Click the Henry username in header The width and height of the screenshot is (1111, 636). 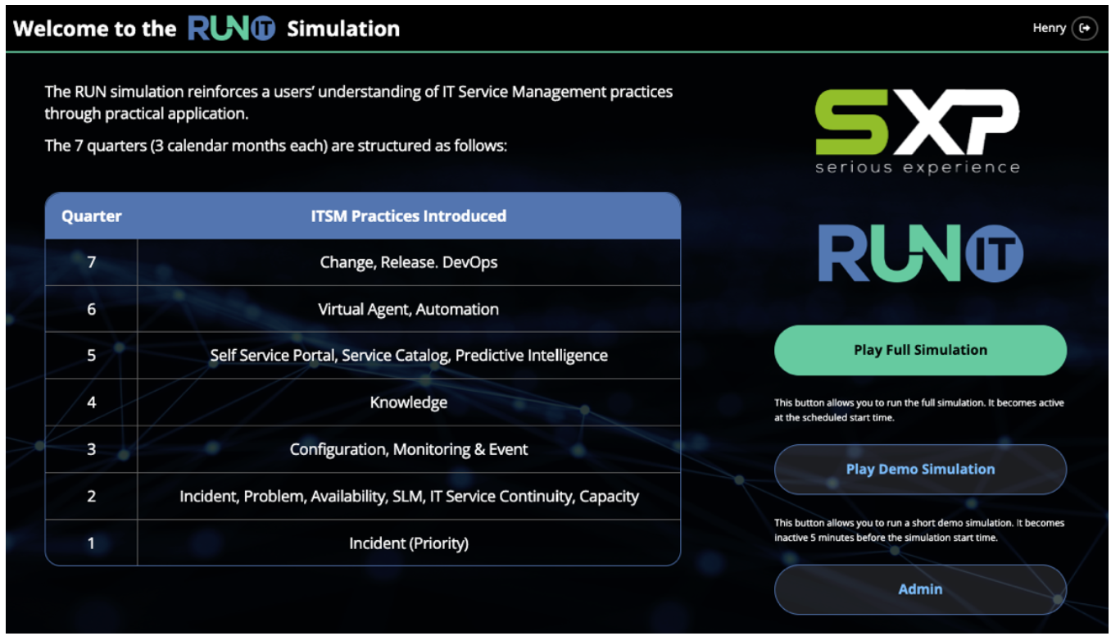pyautogui.click(x=1049, y=28)
